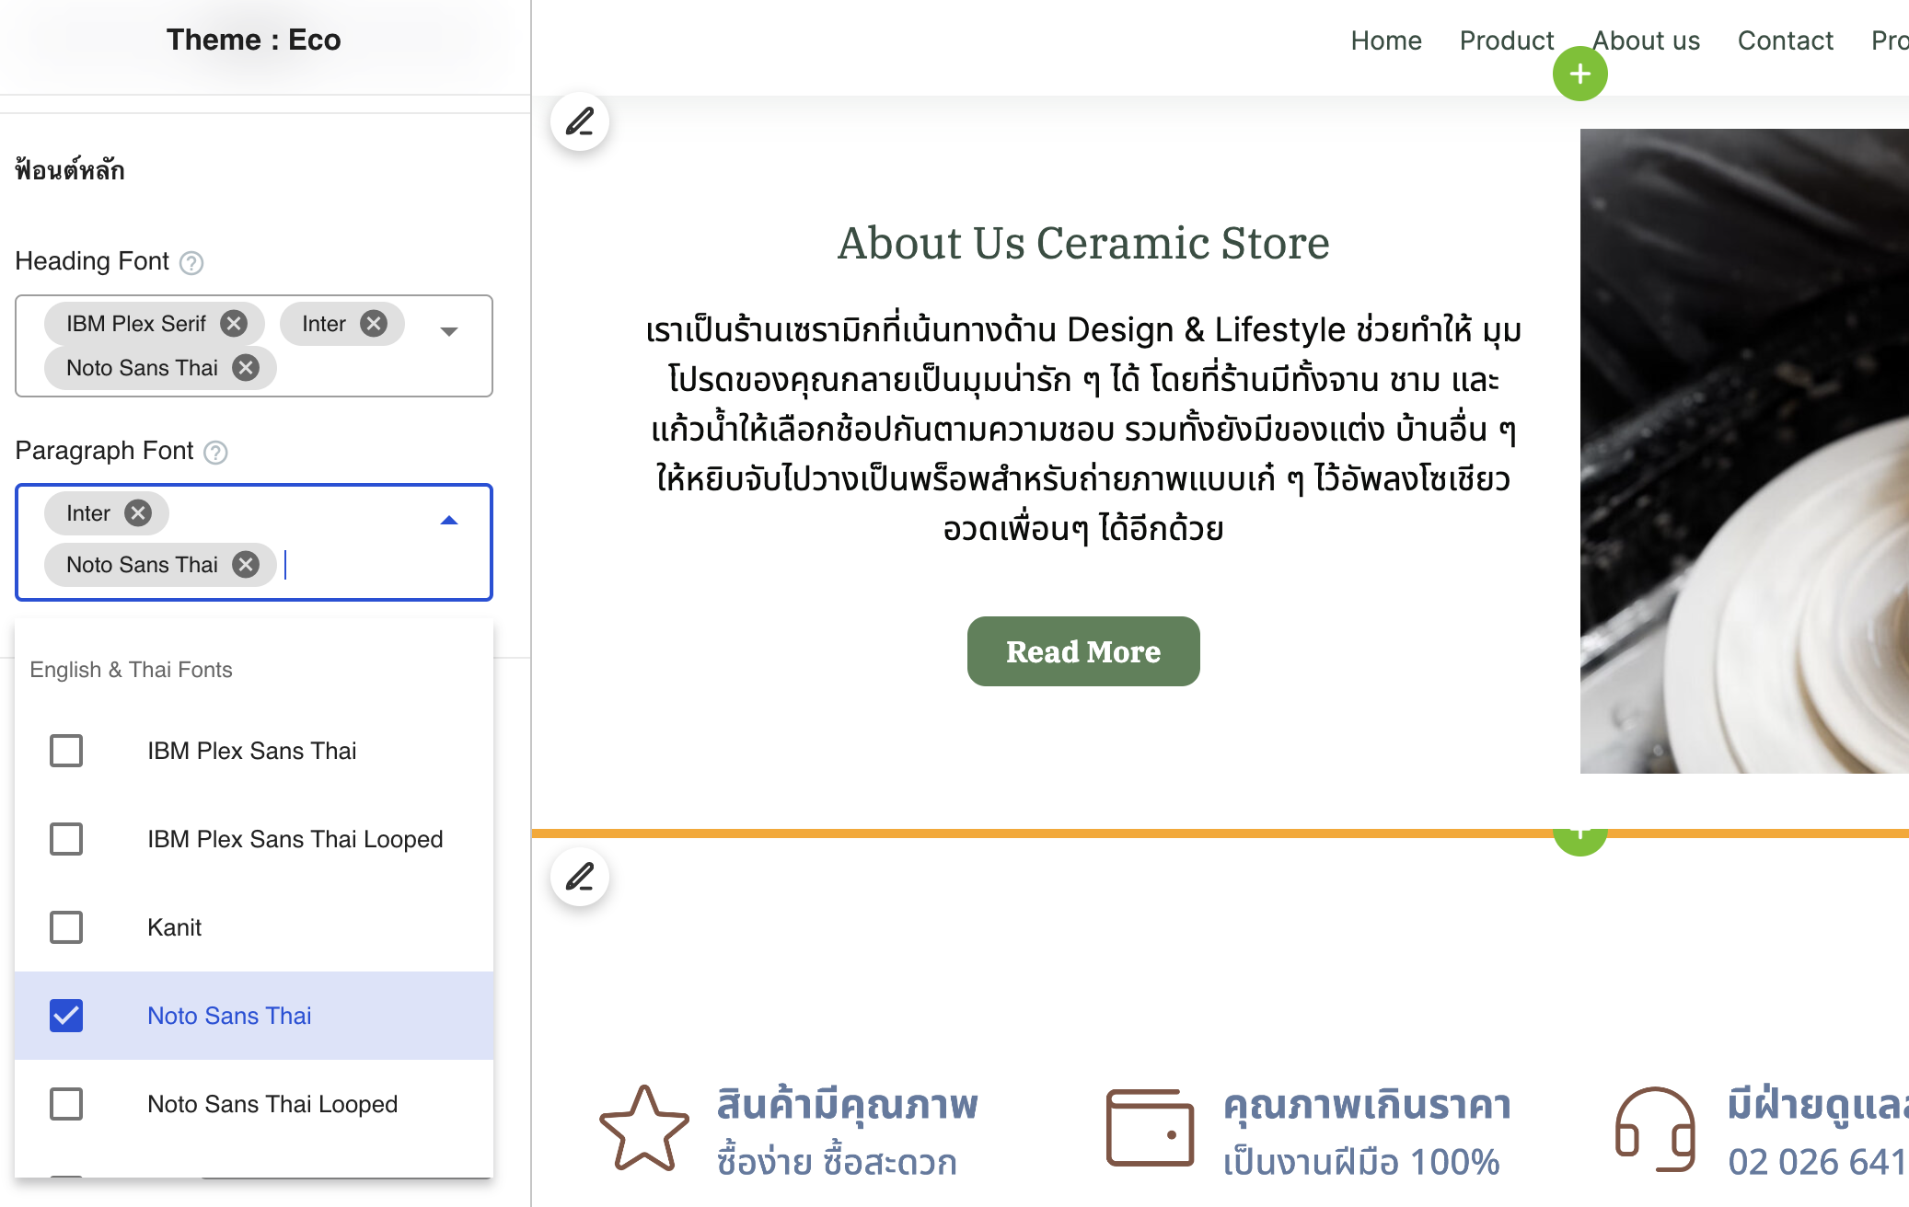The width and height of the screenshot is (1909, 1207).
Task: Open the Contact menu item
Action: (1785, 40)
